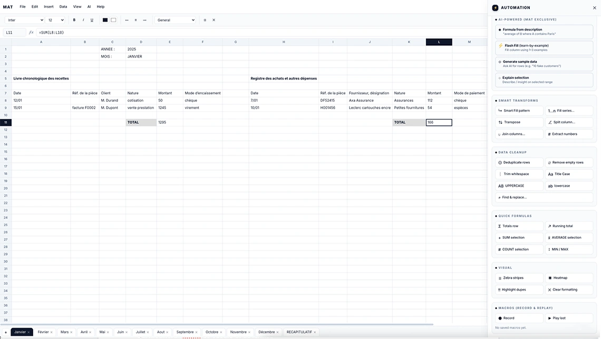
Task: Apply Heatmap visual
Action: 569,278
